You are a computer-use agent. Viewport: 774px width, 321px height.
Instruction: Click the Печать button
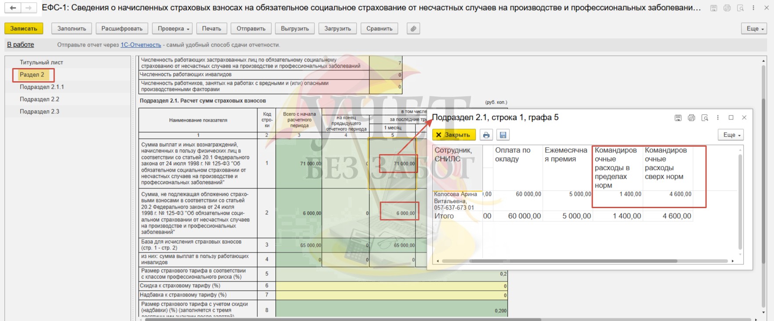click(211, 29)
